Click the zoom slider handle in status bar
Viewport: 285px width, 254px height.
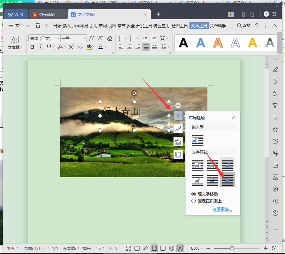(x=232, y=248)
